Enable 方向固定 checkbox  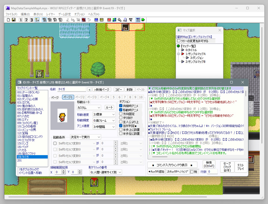tap(121, 114)
